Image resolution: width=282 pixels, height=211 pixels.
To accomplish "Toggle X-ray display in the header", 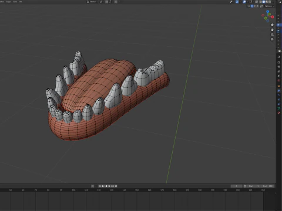I will point(257,2).
